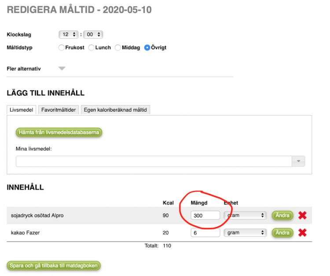
Task: Select the Middag radio button
Action: coord(117,48)
